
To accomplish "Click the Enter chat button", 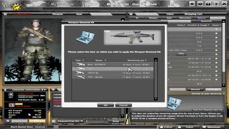I will point(116,121).
